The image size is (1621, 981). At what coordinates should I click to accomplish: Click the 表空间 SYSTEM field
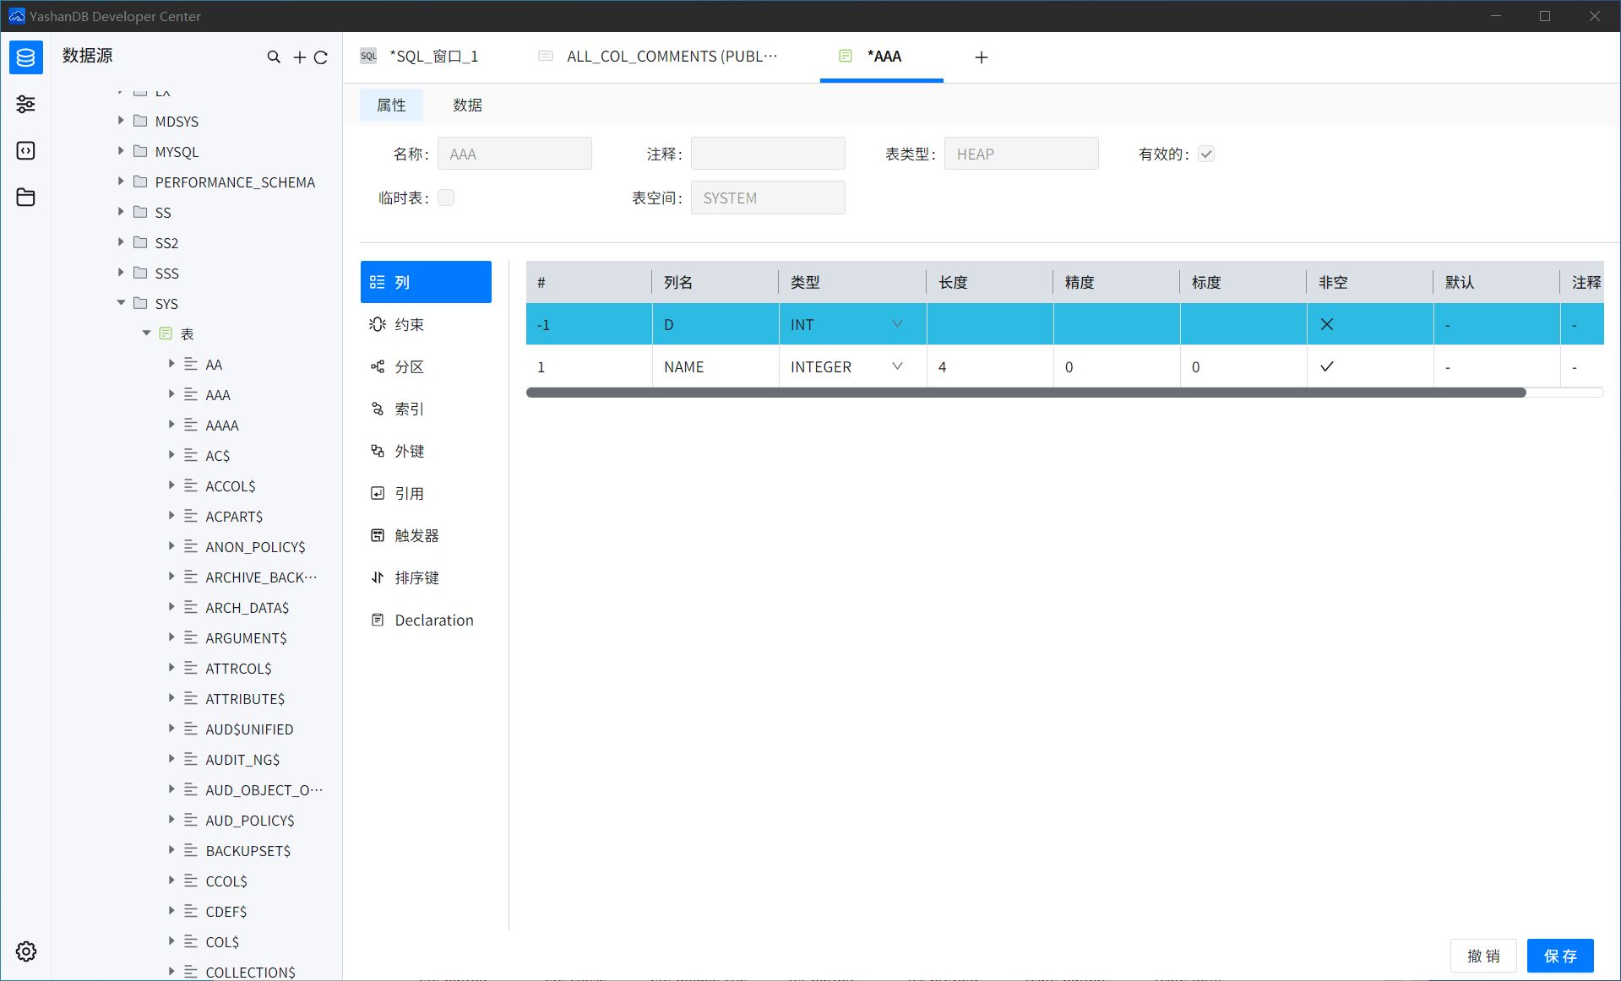point(768,198)
